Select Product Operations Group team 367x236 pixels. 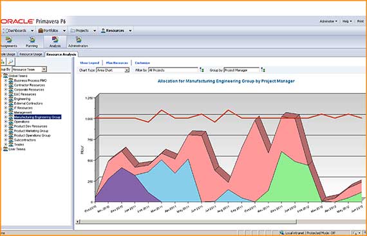click(x=32, y=135)
